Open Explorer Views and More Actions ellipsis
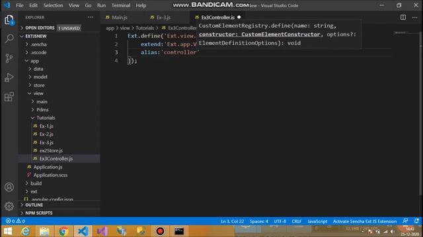 tap(91, 17)
